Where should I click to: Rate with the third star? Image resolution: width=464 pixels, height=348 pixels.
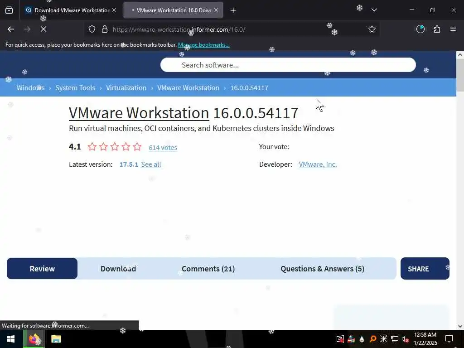[x=115, y=146]
